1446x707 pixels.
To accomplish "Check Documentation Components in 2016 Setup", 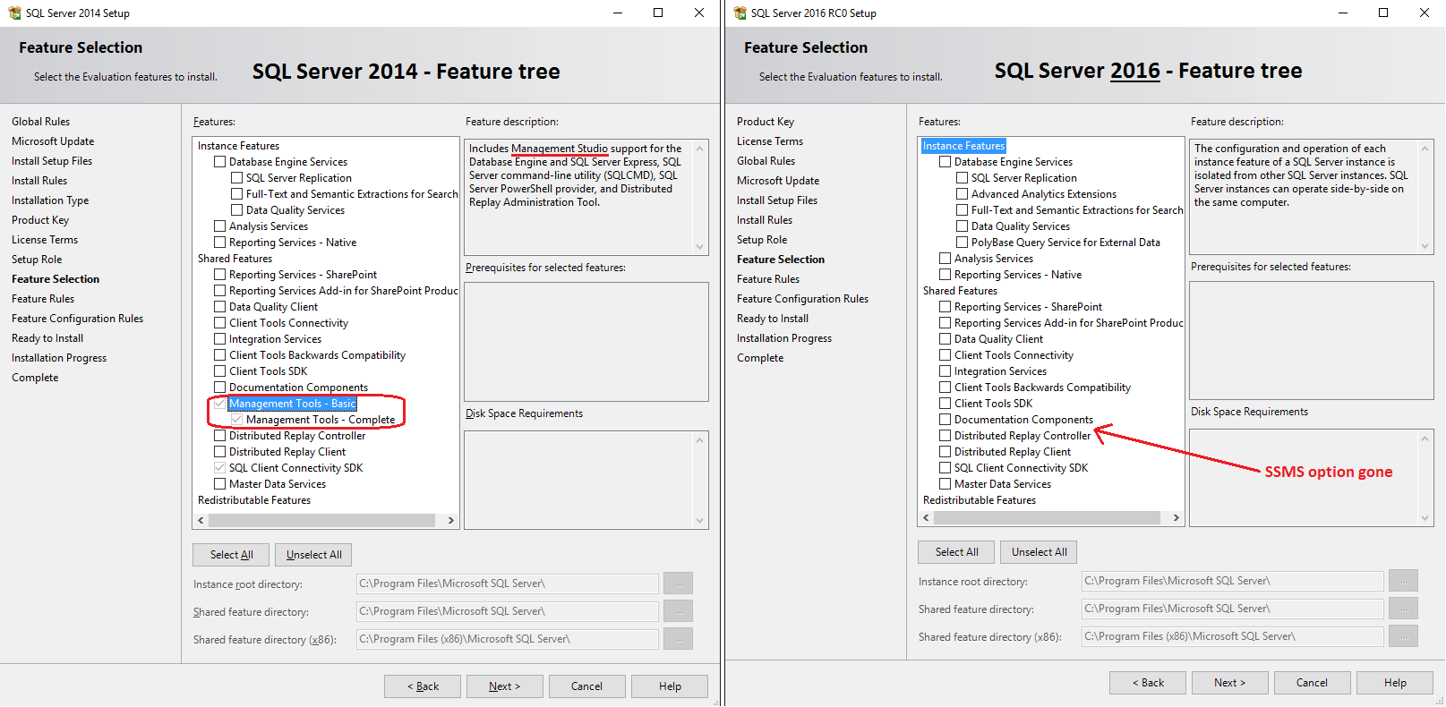I will pyautogui.click(x=945, y=420).
